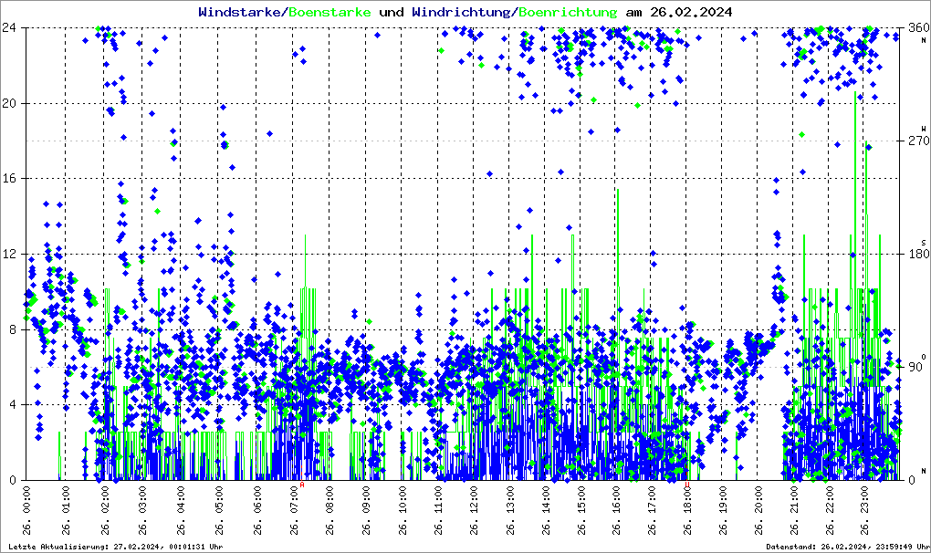The width and height of the screenshot is (931, 553).
Task: Click the "Letzte Aktualisierung" footer timestamp
Action: click(116, 547)
